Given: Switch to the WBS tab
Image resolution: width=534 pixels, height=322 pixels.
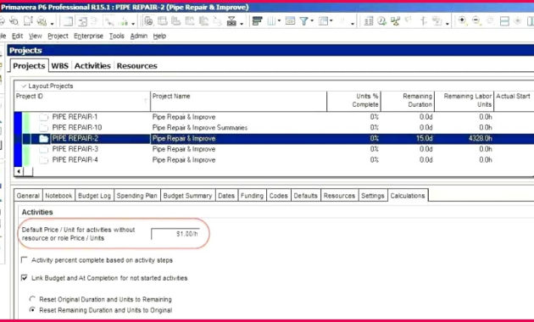Looking at the screenshot, I should (60, 66).
